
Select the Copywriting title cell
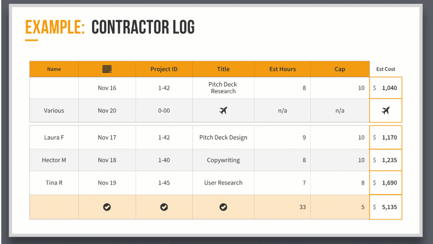point(223,160)
